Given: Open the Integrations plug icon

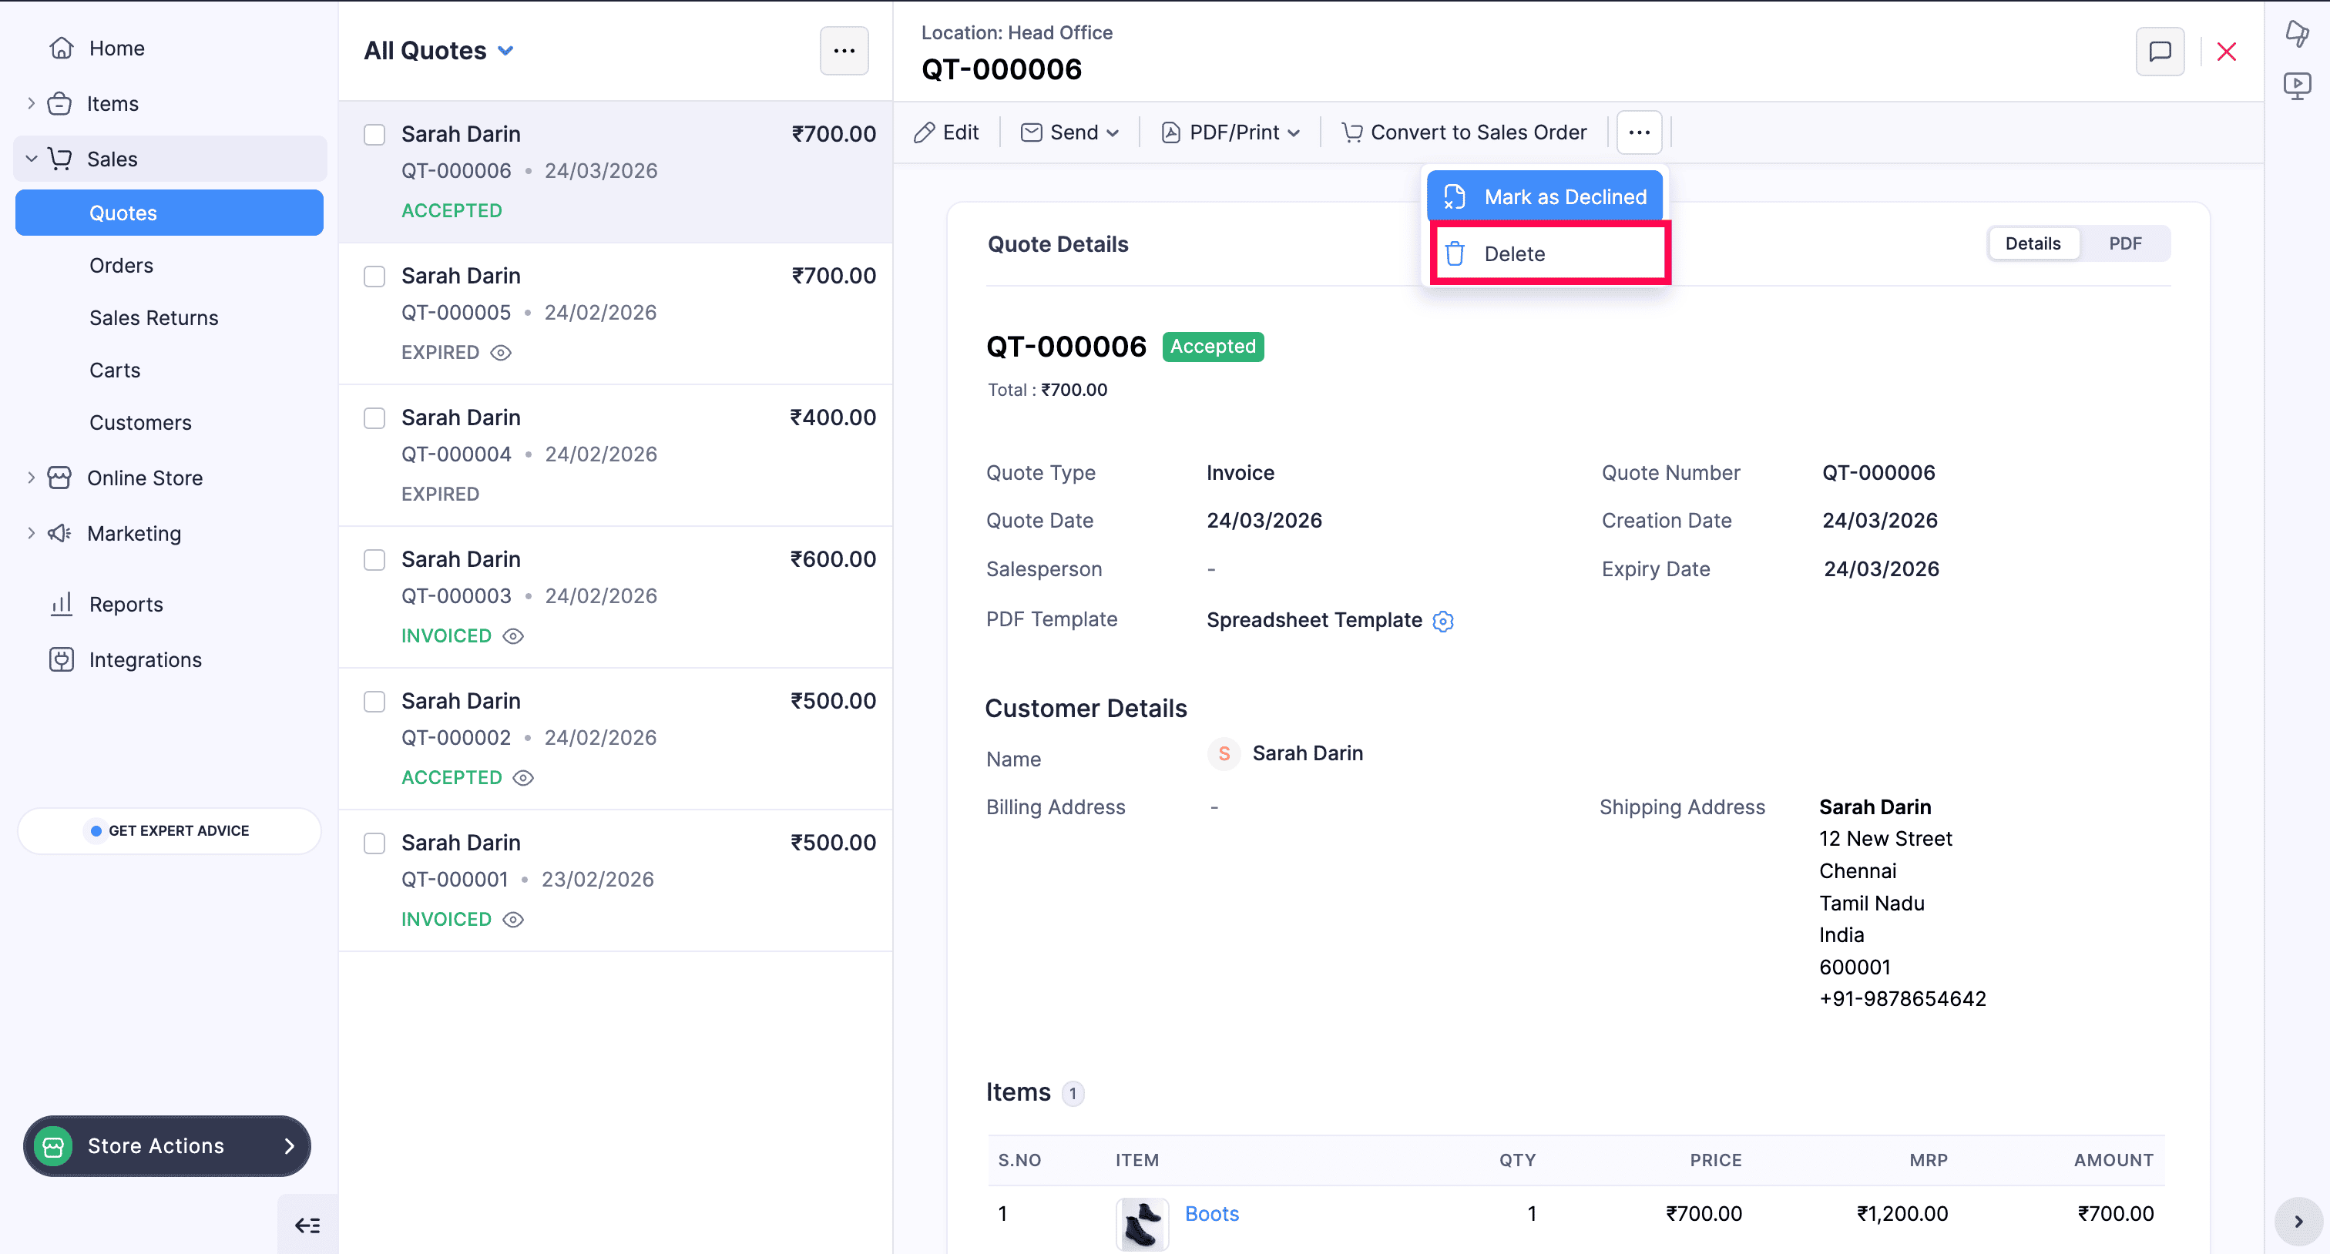Looking at the screenshot, I should (62, 660).
